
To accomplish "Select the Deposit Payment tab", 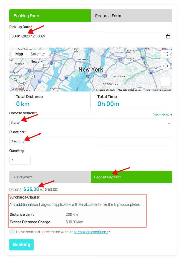I will 132,177.
